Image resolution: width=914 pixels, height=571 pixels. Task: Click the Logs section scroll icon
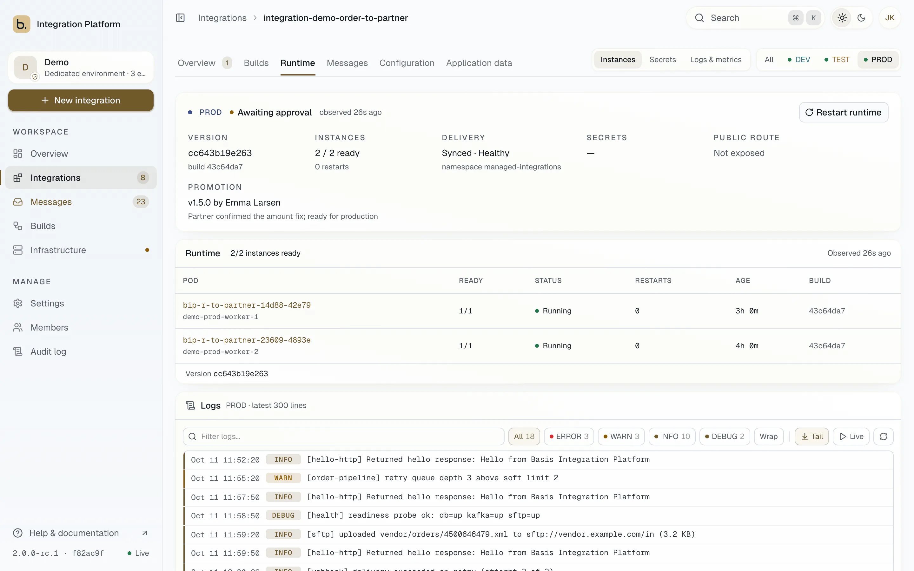pos(190,405)
